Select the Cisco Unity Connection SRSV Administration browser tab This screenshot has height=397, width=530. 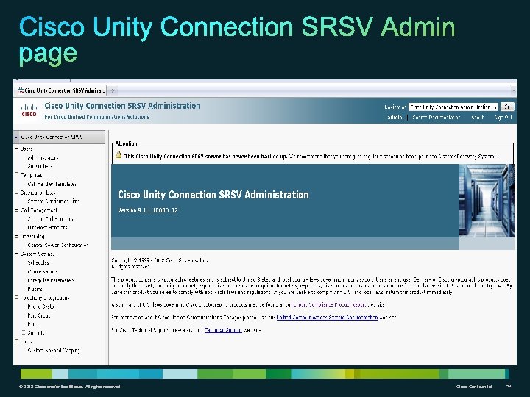61,90
